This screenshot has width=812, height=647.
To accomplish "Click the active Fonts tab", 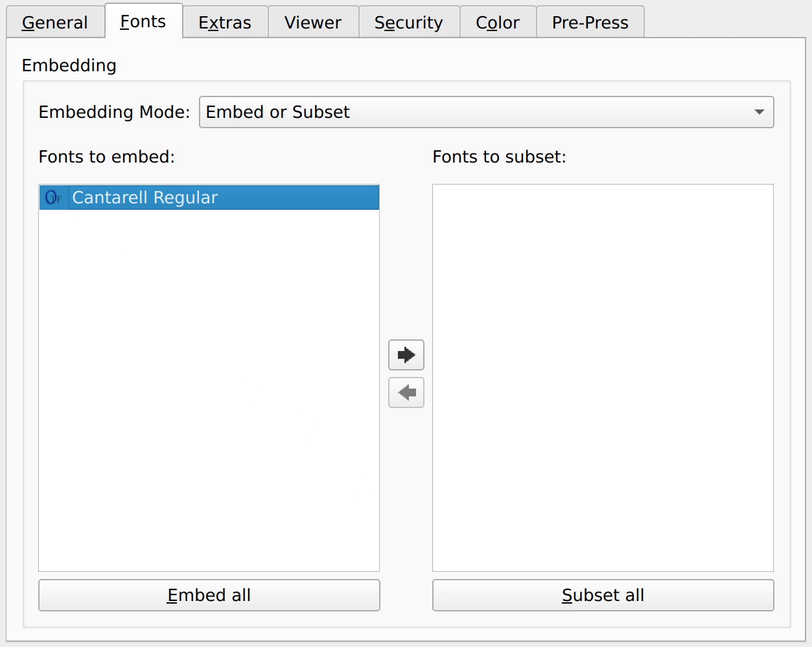I will [143, 21].
